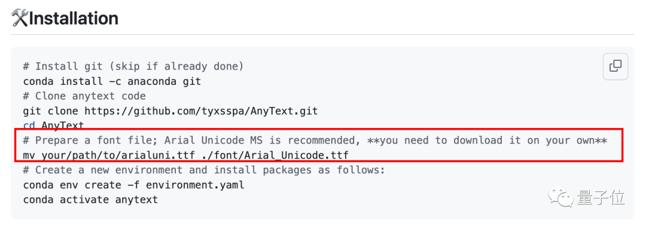Click the 'environment.yaml' filename
The width and height of the screenshot is (646, 226).
tap(195, 185)
